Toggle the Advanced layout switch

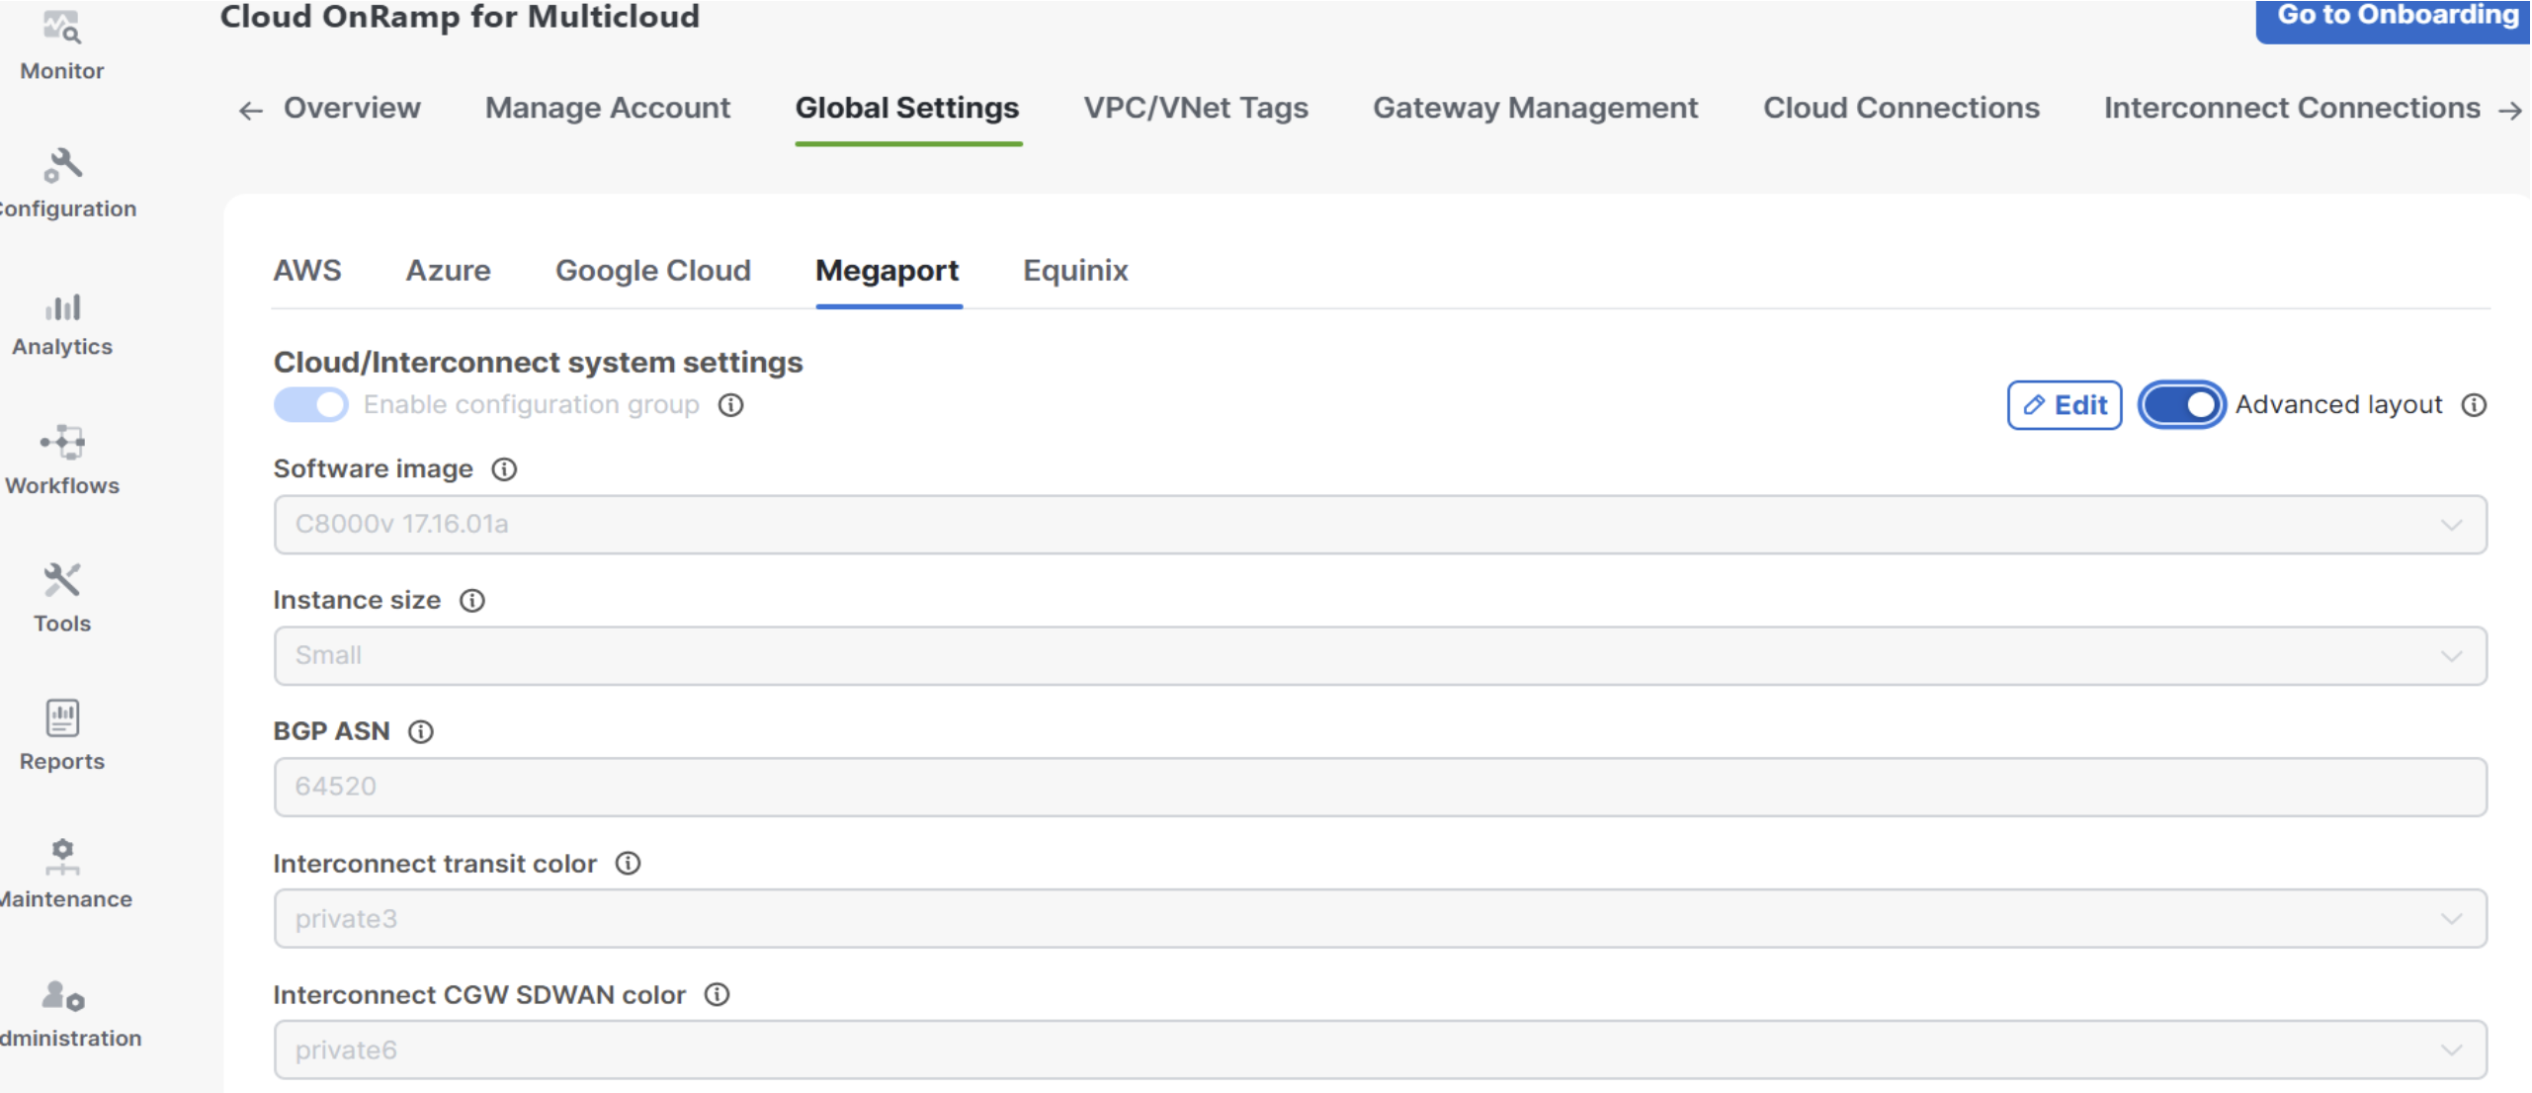point(2181,405)
